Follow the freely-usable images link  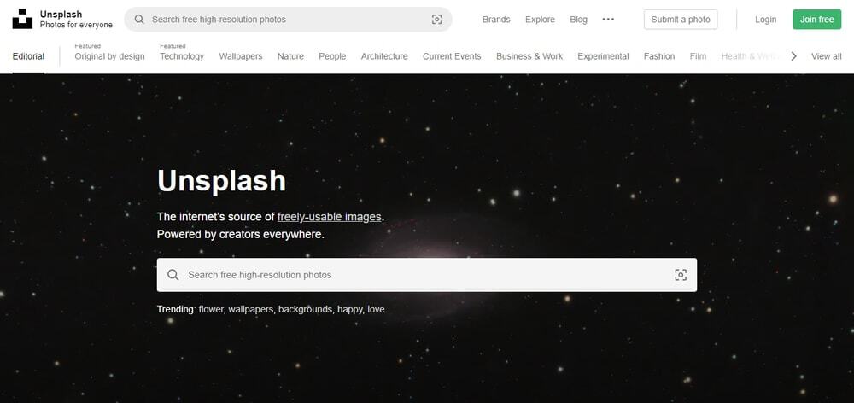[330, 217]
